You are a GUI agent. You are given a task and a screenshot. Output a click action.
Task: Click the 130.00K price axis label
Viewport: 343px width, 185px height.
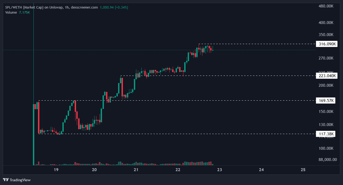tap(326, 125)
